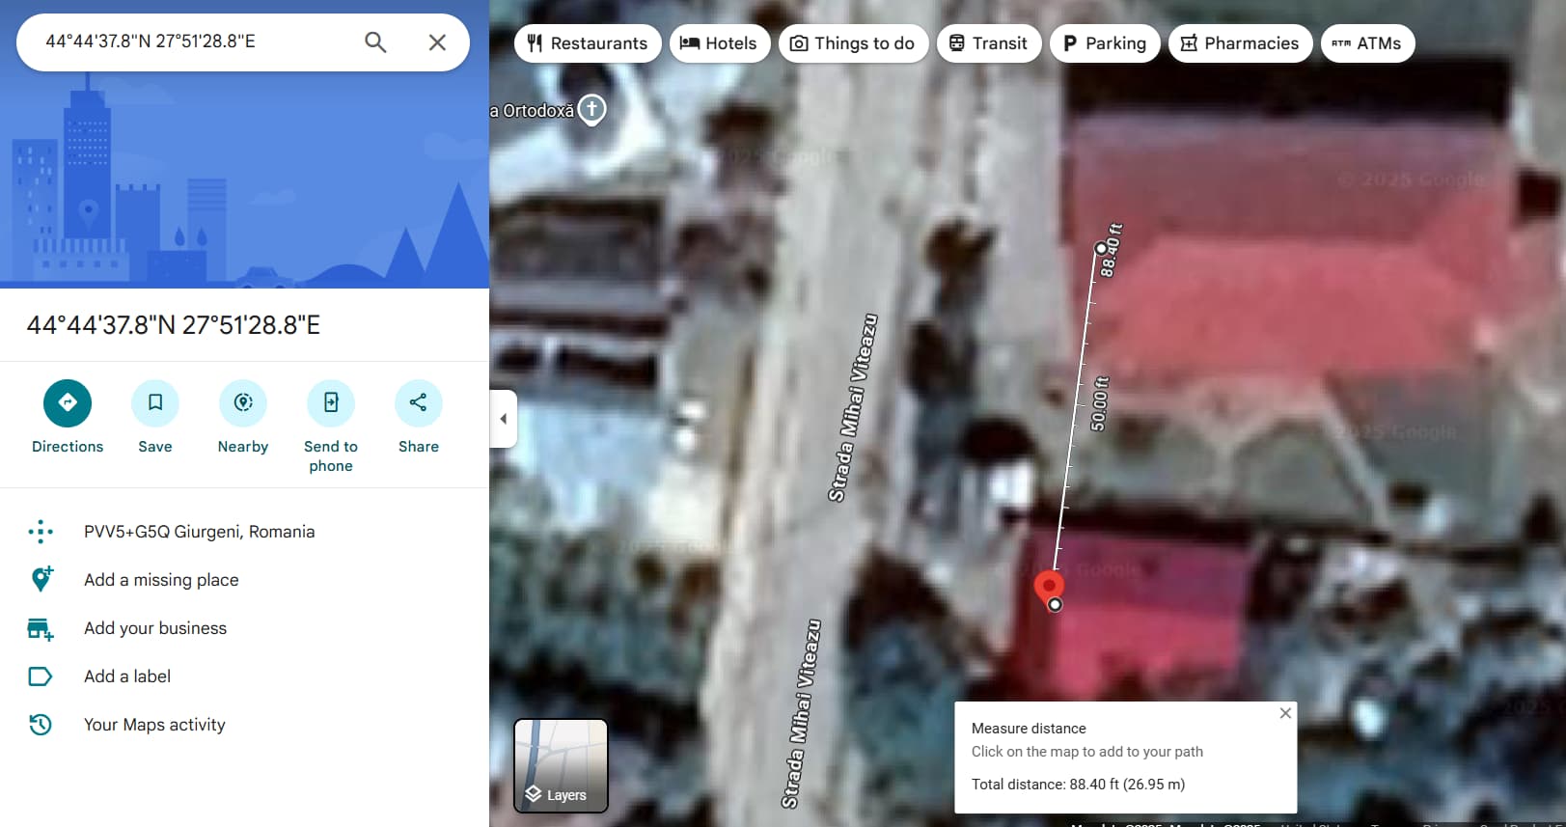1566x827 pixels.
Task: Send location to phone
Action: (331, 427)
